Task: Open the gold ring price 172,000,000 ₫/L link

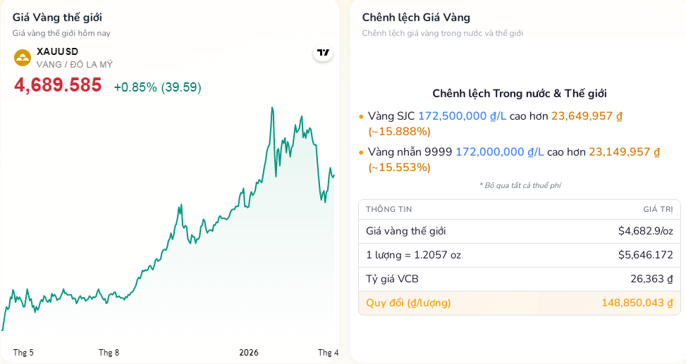Action: [x=499, y=152]
